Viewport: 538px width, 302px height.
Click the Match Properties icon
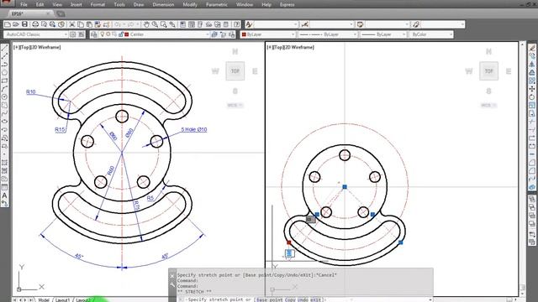tap(107, 24)
